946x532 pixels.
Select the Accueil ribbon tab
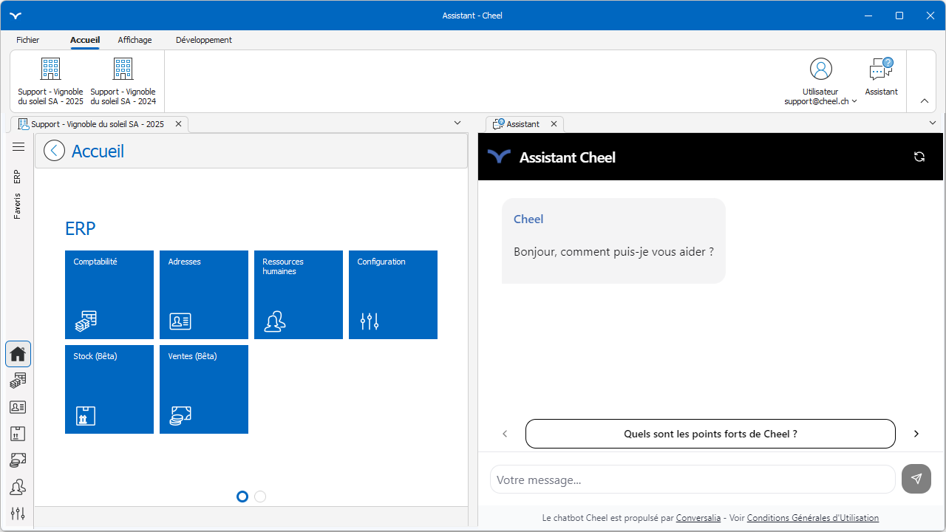[85, 40]
